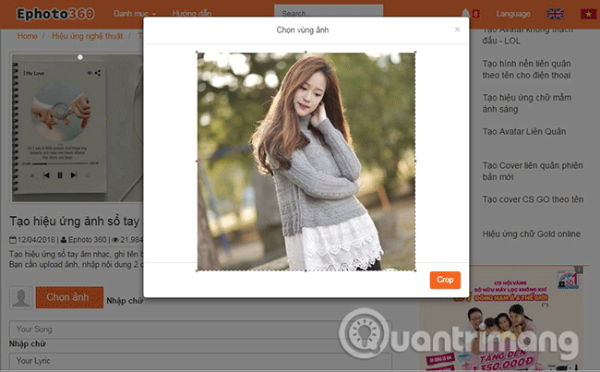Go to Home breadcrumb link
Viewport: 600px width, 372px height.
[28, 36]
